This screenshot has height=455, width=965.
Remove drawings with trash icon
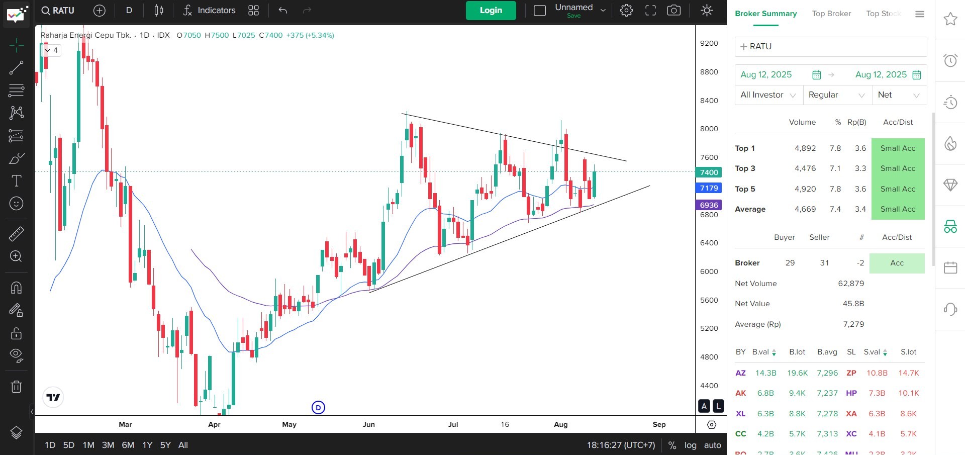pyautogui.click(x=16, y=386)
